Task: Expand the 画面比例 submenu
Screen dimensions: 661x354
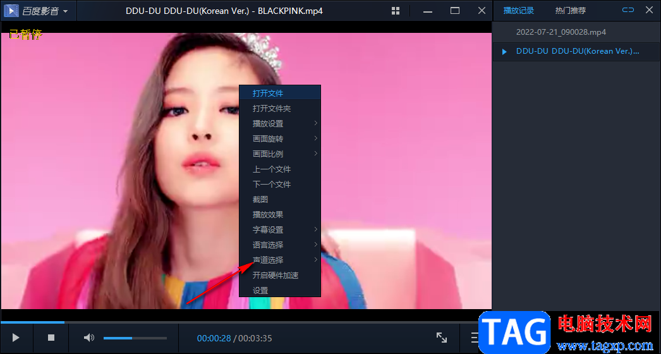Action: [x=280, y=154]
